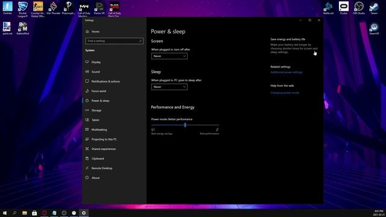Select the Steam desktop icon

click(374, 8)
